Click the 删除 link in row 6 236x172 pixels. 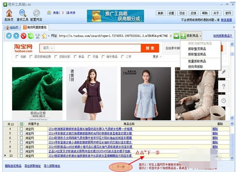[215, 138]
